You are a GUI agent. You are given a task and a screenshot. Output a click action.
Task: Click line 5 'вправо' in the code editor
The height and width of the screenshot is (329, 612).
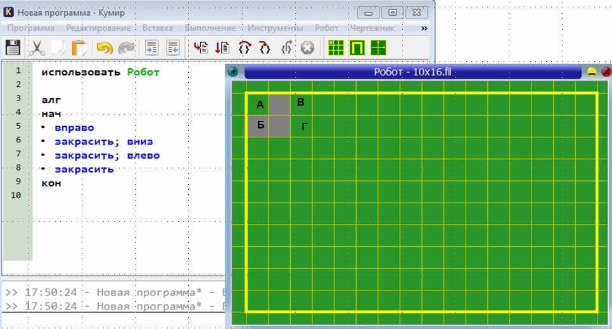click(x=74, y=128)
